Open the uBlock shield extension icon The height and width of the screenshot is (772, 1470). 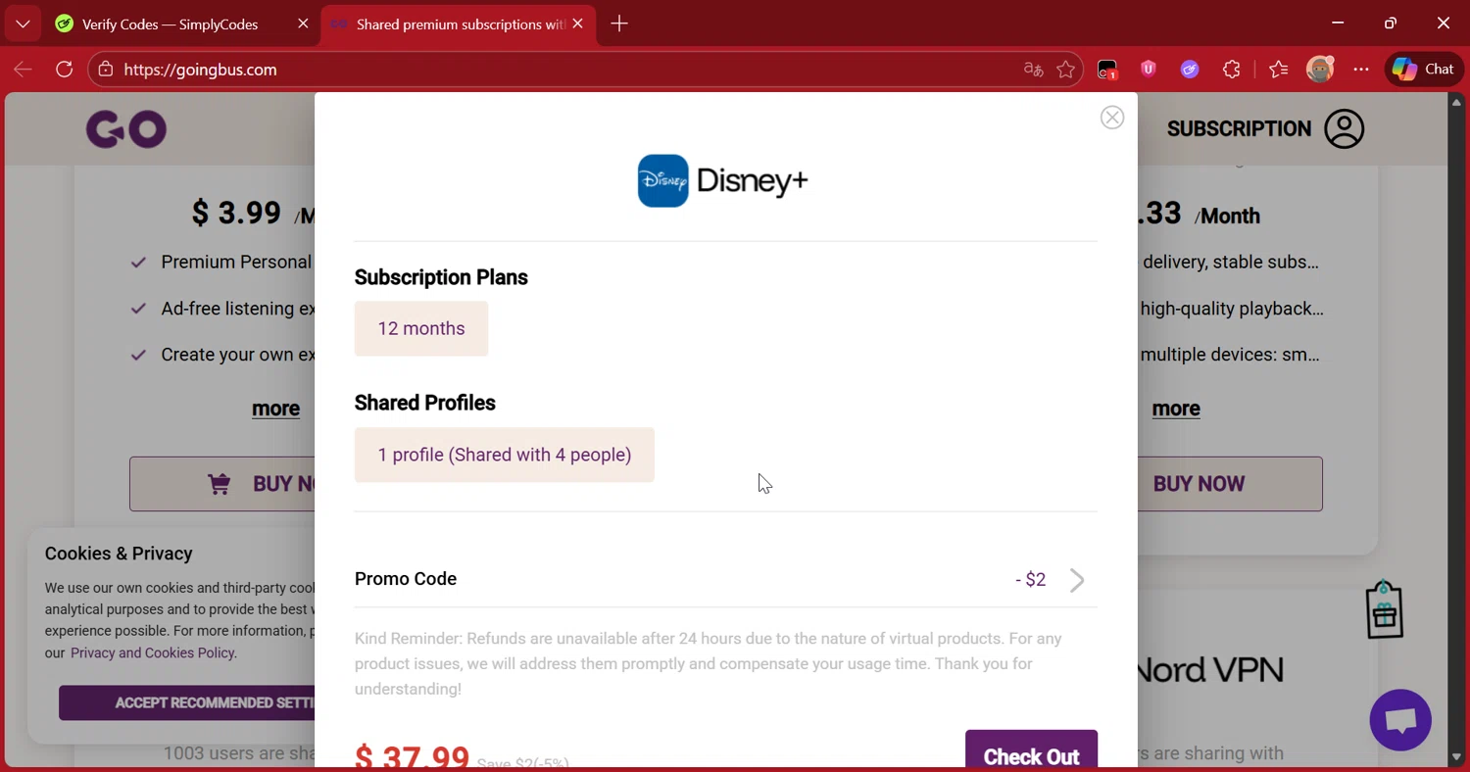(x=1149, y=69)
